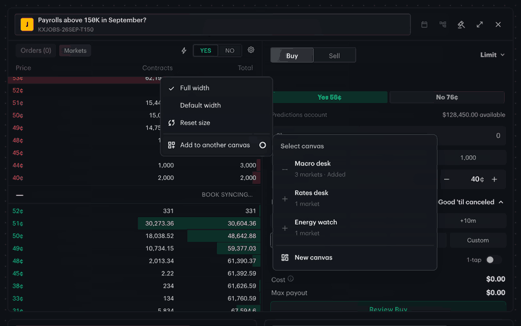
Task: Select Default width menu option
Action: [x=216, y=105]
